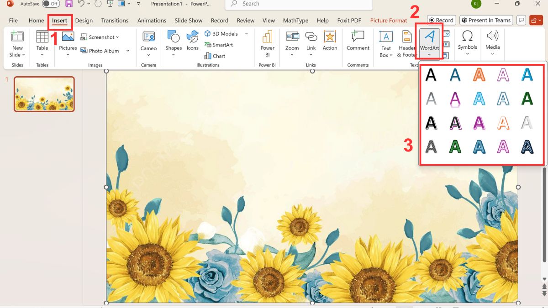The image size is (548, 308).
Task: Click the Power BI icon
Action: tap(267, 37)
